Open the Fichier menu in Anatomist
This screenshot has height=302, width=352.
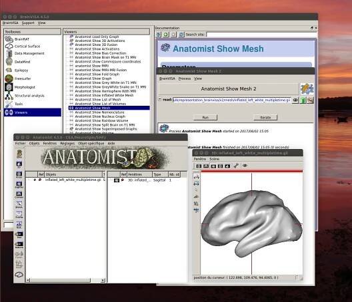(x=20, y=144)
